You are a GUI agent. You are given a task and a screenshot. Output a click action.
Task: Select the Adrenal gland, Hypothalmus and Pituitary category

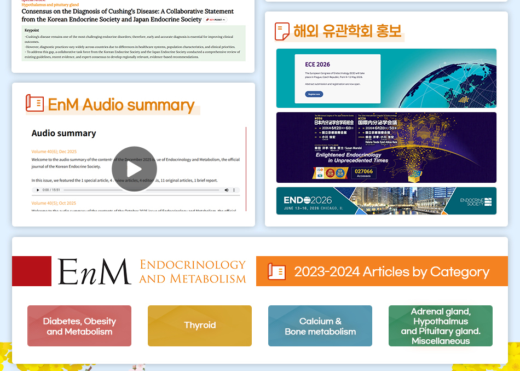[x=441, y=326]
